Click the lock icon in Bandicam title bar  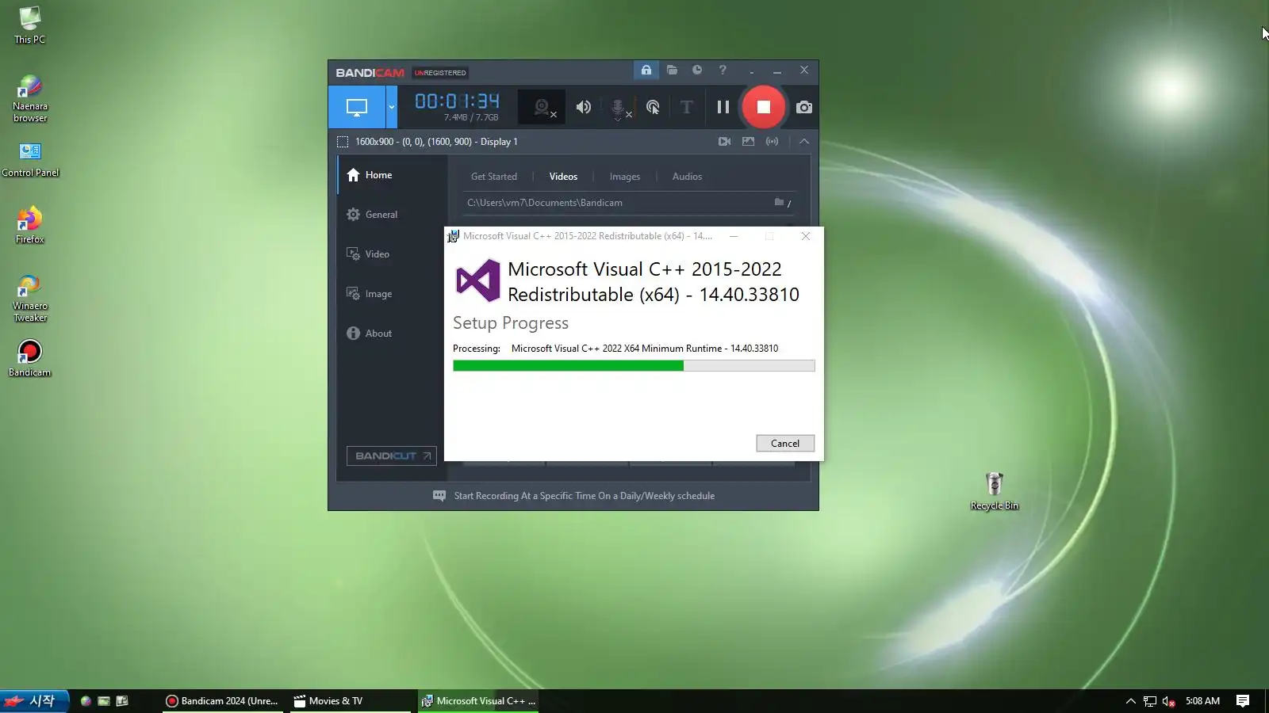[x=646, y=71]
